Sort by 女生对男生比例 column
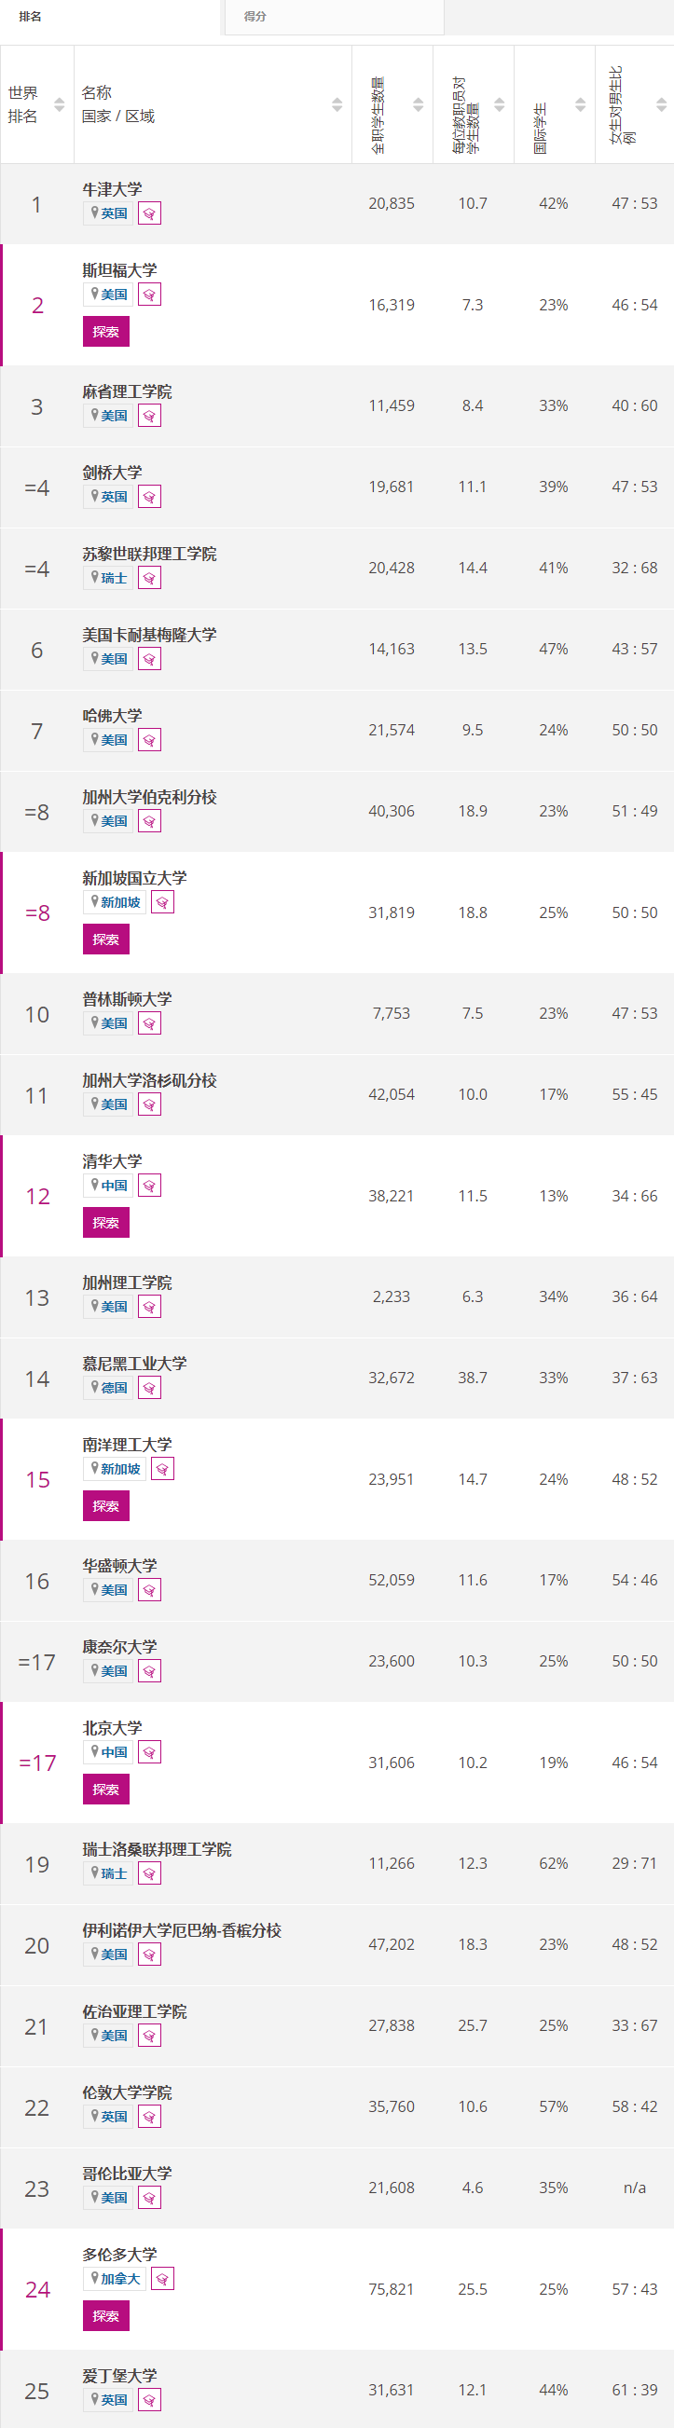The image size is (674, 2428). pos(661,104)
